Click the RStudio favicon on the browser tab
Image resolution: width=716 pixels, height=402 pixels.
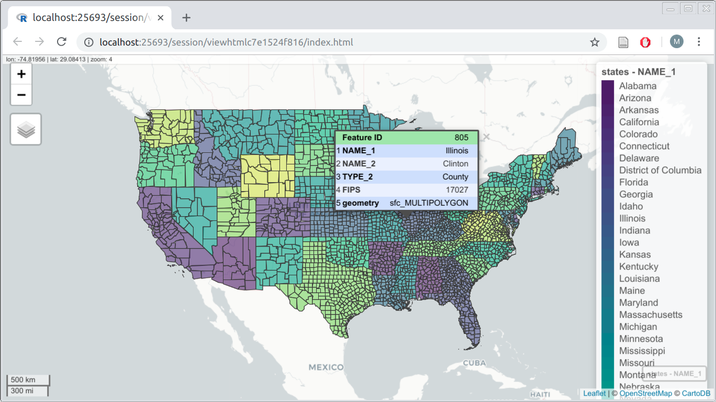pos(23,17)
